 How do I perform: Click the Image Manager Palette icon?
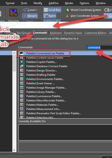click(x=22, y=87)
